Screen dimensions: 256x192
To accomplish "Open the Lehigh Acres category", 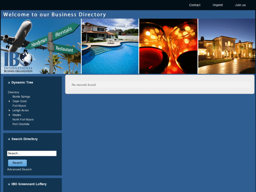I will pyautogui.click(x=20, y=110).
